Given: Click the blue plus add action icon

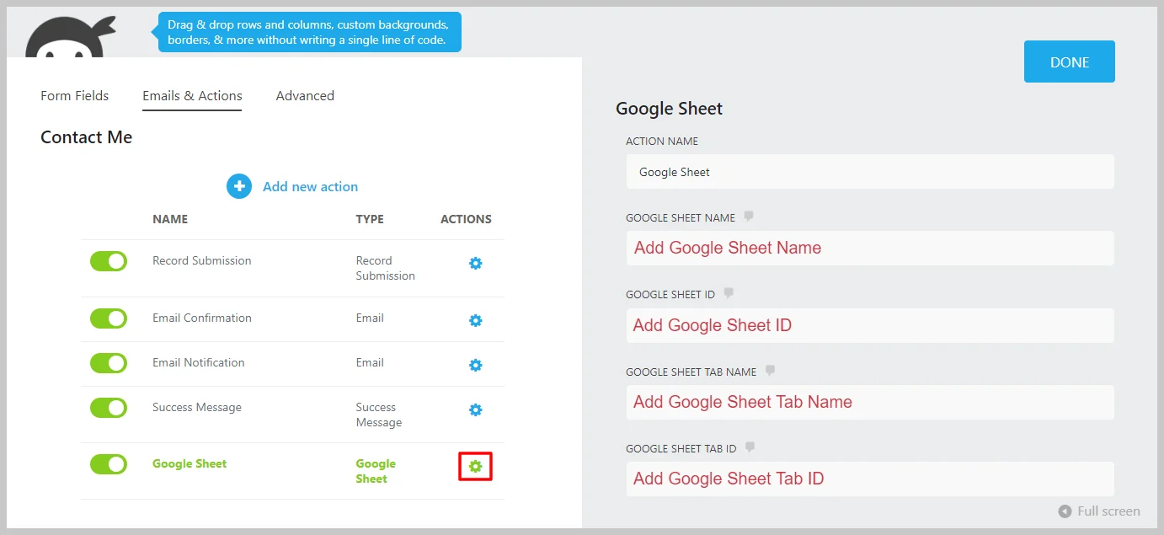Looking at the screenshot, I should click(239, 187).
